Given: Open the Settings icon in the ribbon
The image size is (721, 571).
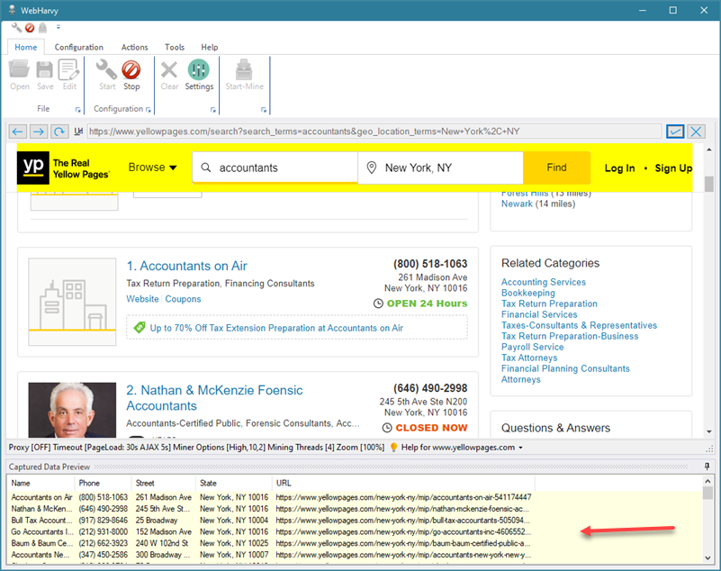Looking at the screenshot, I should tap(199, 71).
